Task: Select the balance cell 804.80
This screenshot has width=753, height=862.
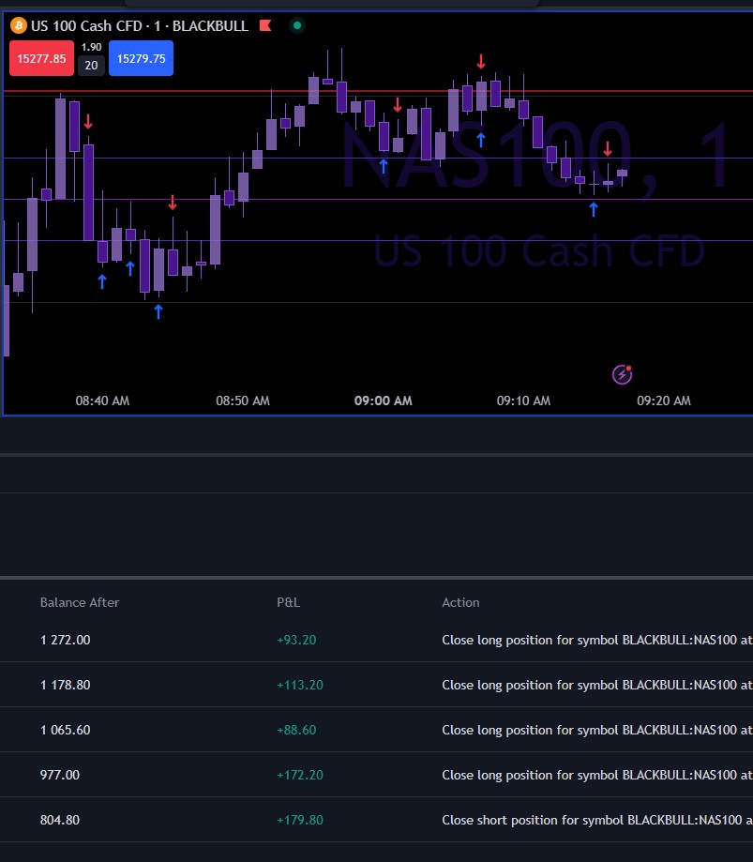Action: pos(60,820)
